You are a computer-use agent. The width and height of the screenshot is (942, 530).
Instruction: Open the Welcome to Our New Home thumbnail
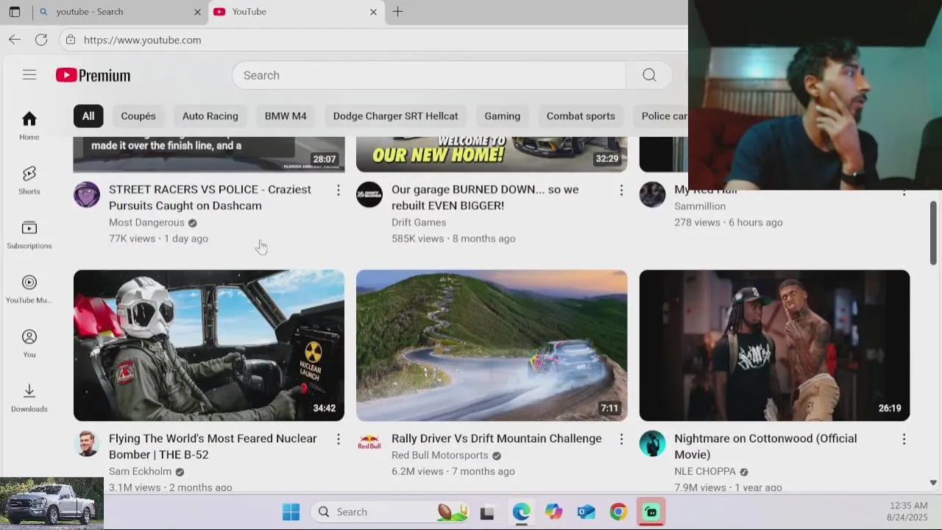tap(492, 154)
